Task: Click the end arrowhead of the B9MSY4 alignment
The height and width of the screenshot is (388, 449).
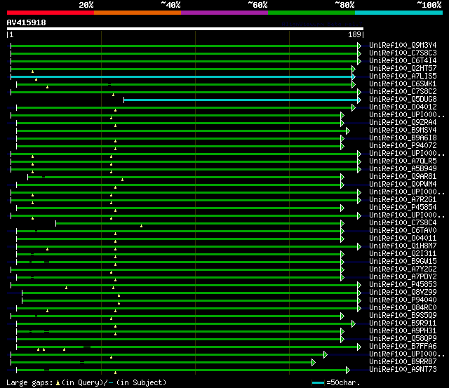Action: click(348, 131)
